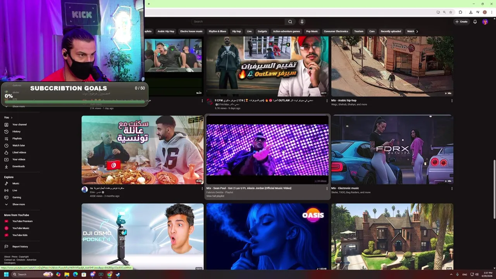Open the OASIS smoking woman thumbnail
496x279 pixels.
point(267,237)
